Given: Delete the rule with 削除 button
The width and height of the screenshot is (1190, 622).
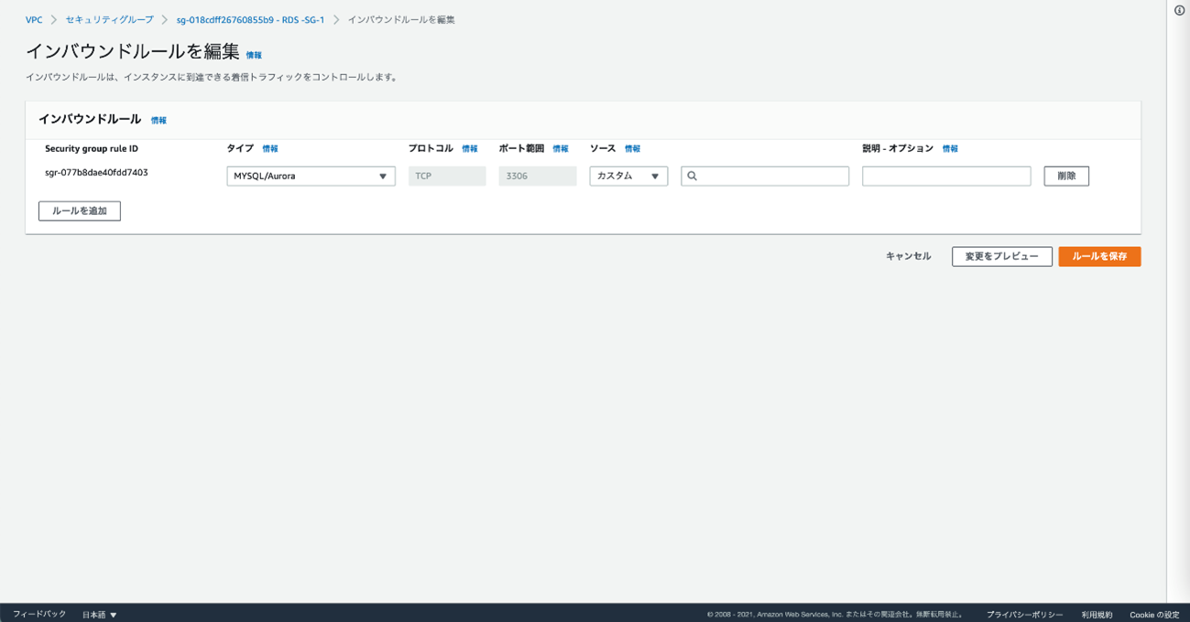Looking at the screenshot, I should pos(1066,176).
